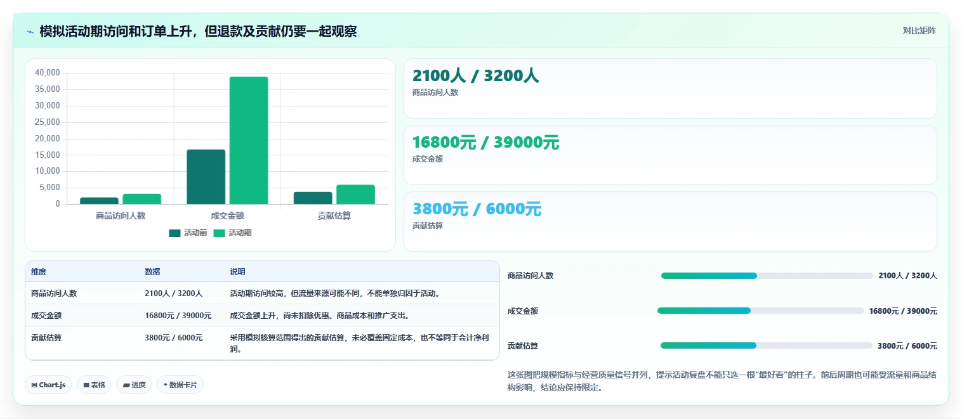Click the 说明 table column header

coord(237,272)
